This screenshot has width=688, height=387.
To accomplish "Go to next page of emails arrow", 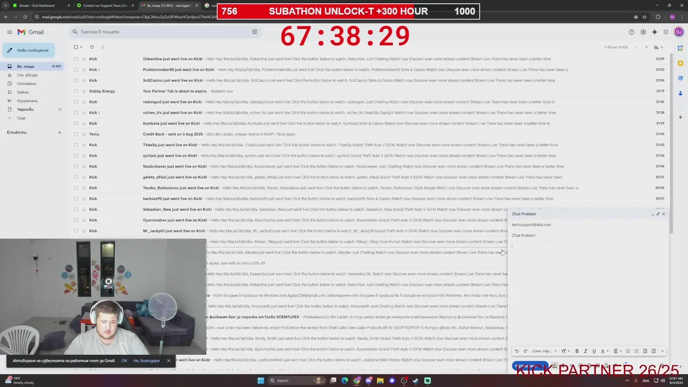I will coord(646,47).
